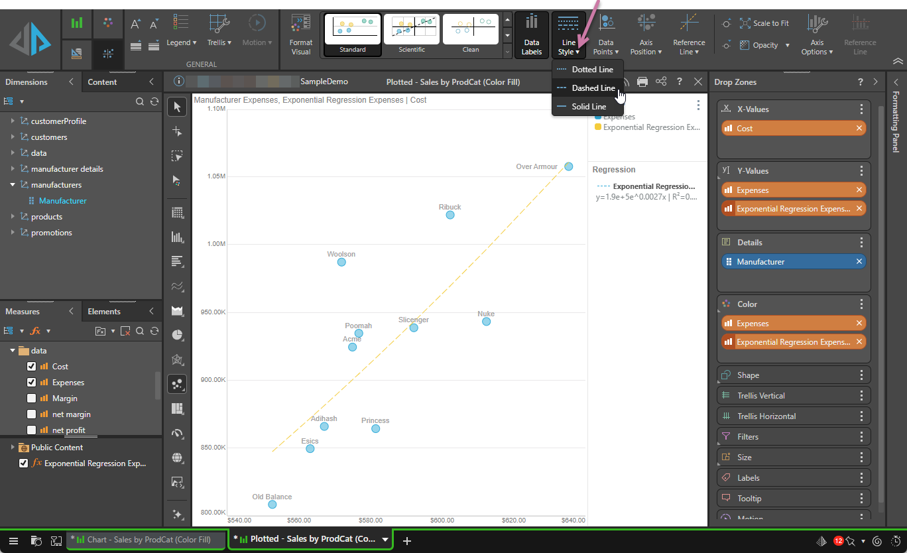Click the info icon beside SampleDemo
Screen dimensions: 907x553
pos(178,82)
